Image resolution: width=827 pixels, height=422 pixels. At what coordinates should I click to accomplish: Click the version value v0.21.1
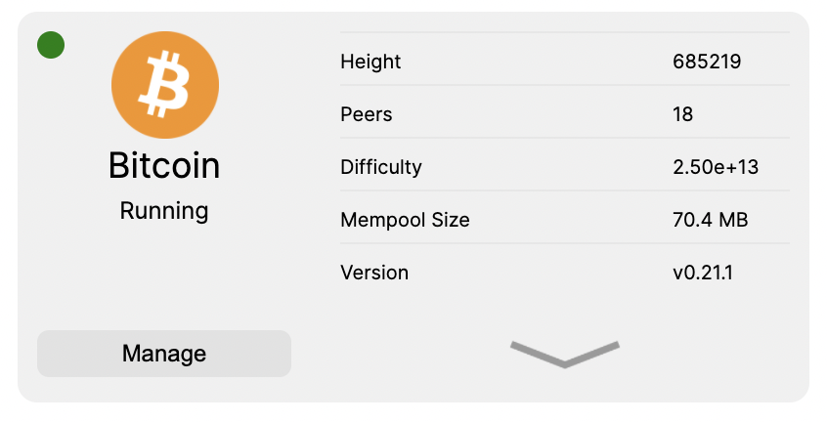pyautogui.click(x=703, y=273)
